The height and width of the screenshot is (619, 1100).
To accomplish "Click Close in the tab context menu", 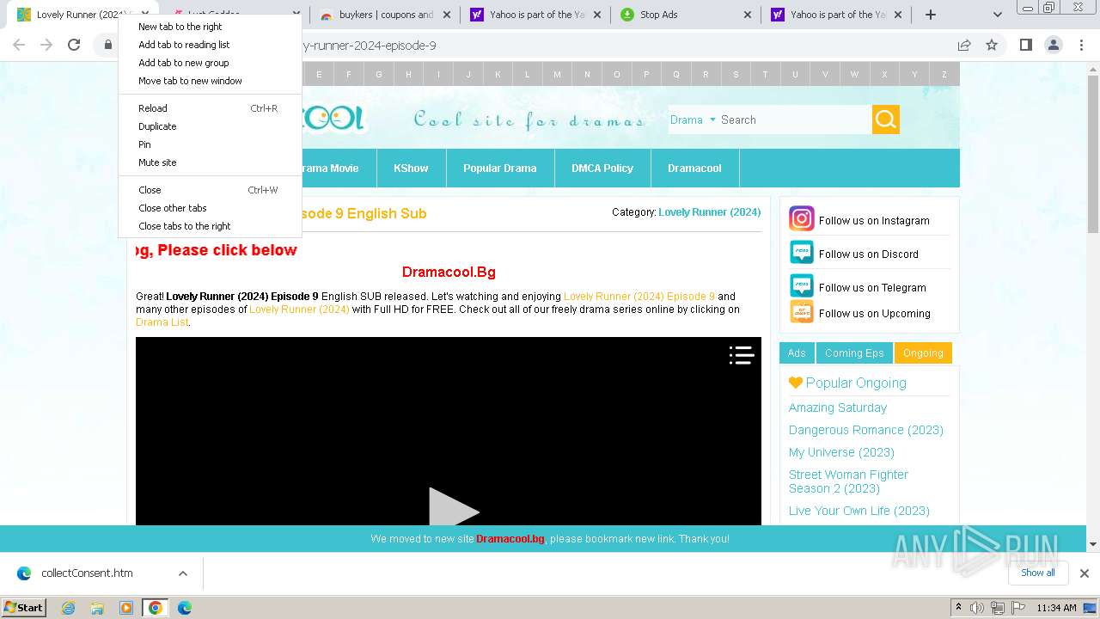I will tap(210, 190).
